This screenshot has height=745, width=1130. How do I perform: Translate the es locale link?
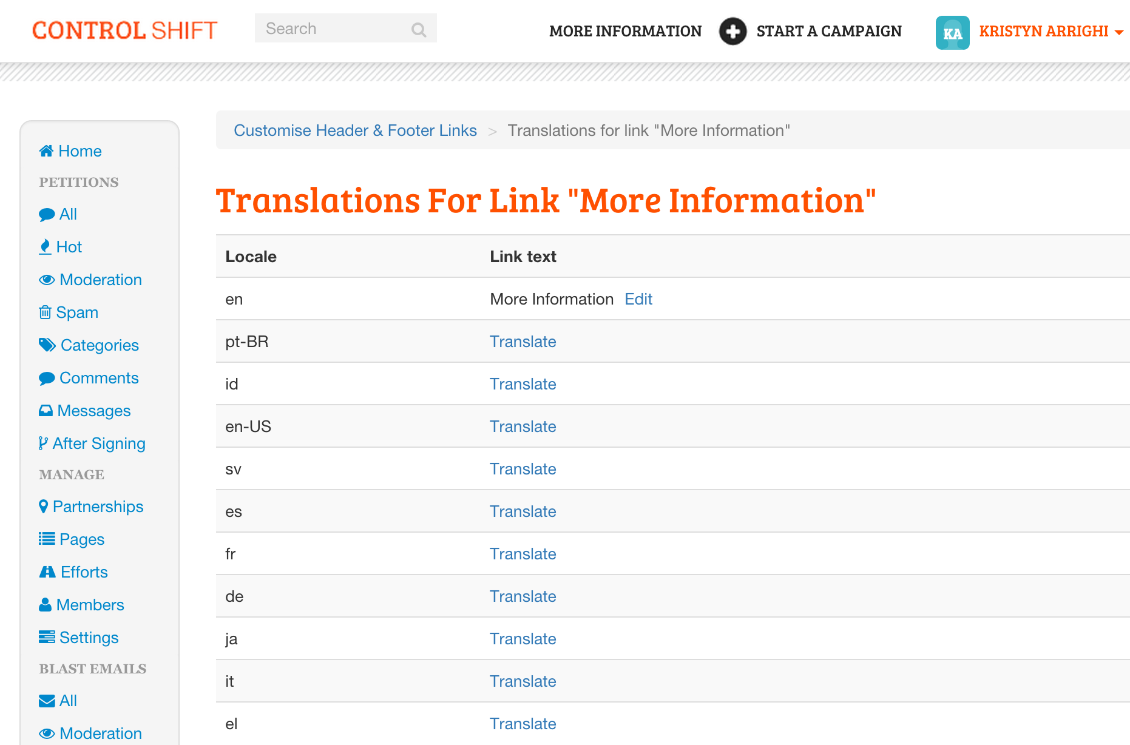523,511
